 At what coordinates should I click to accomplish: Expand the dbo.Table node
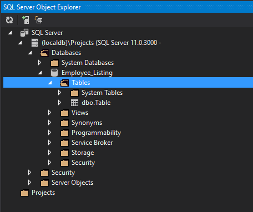coord(59,103)
